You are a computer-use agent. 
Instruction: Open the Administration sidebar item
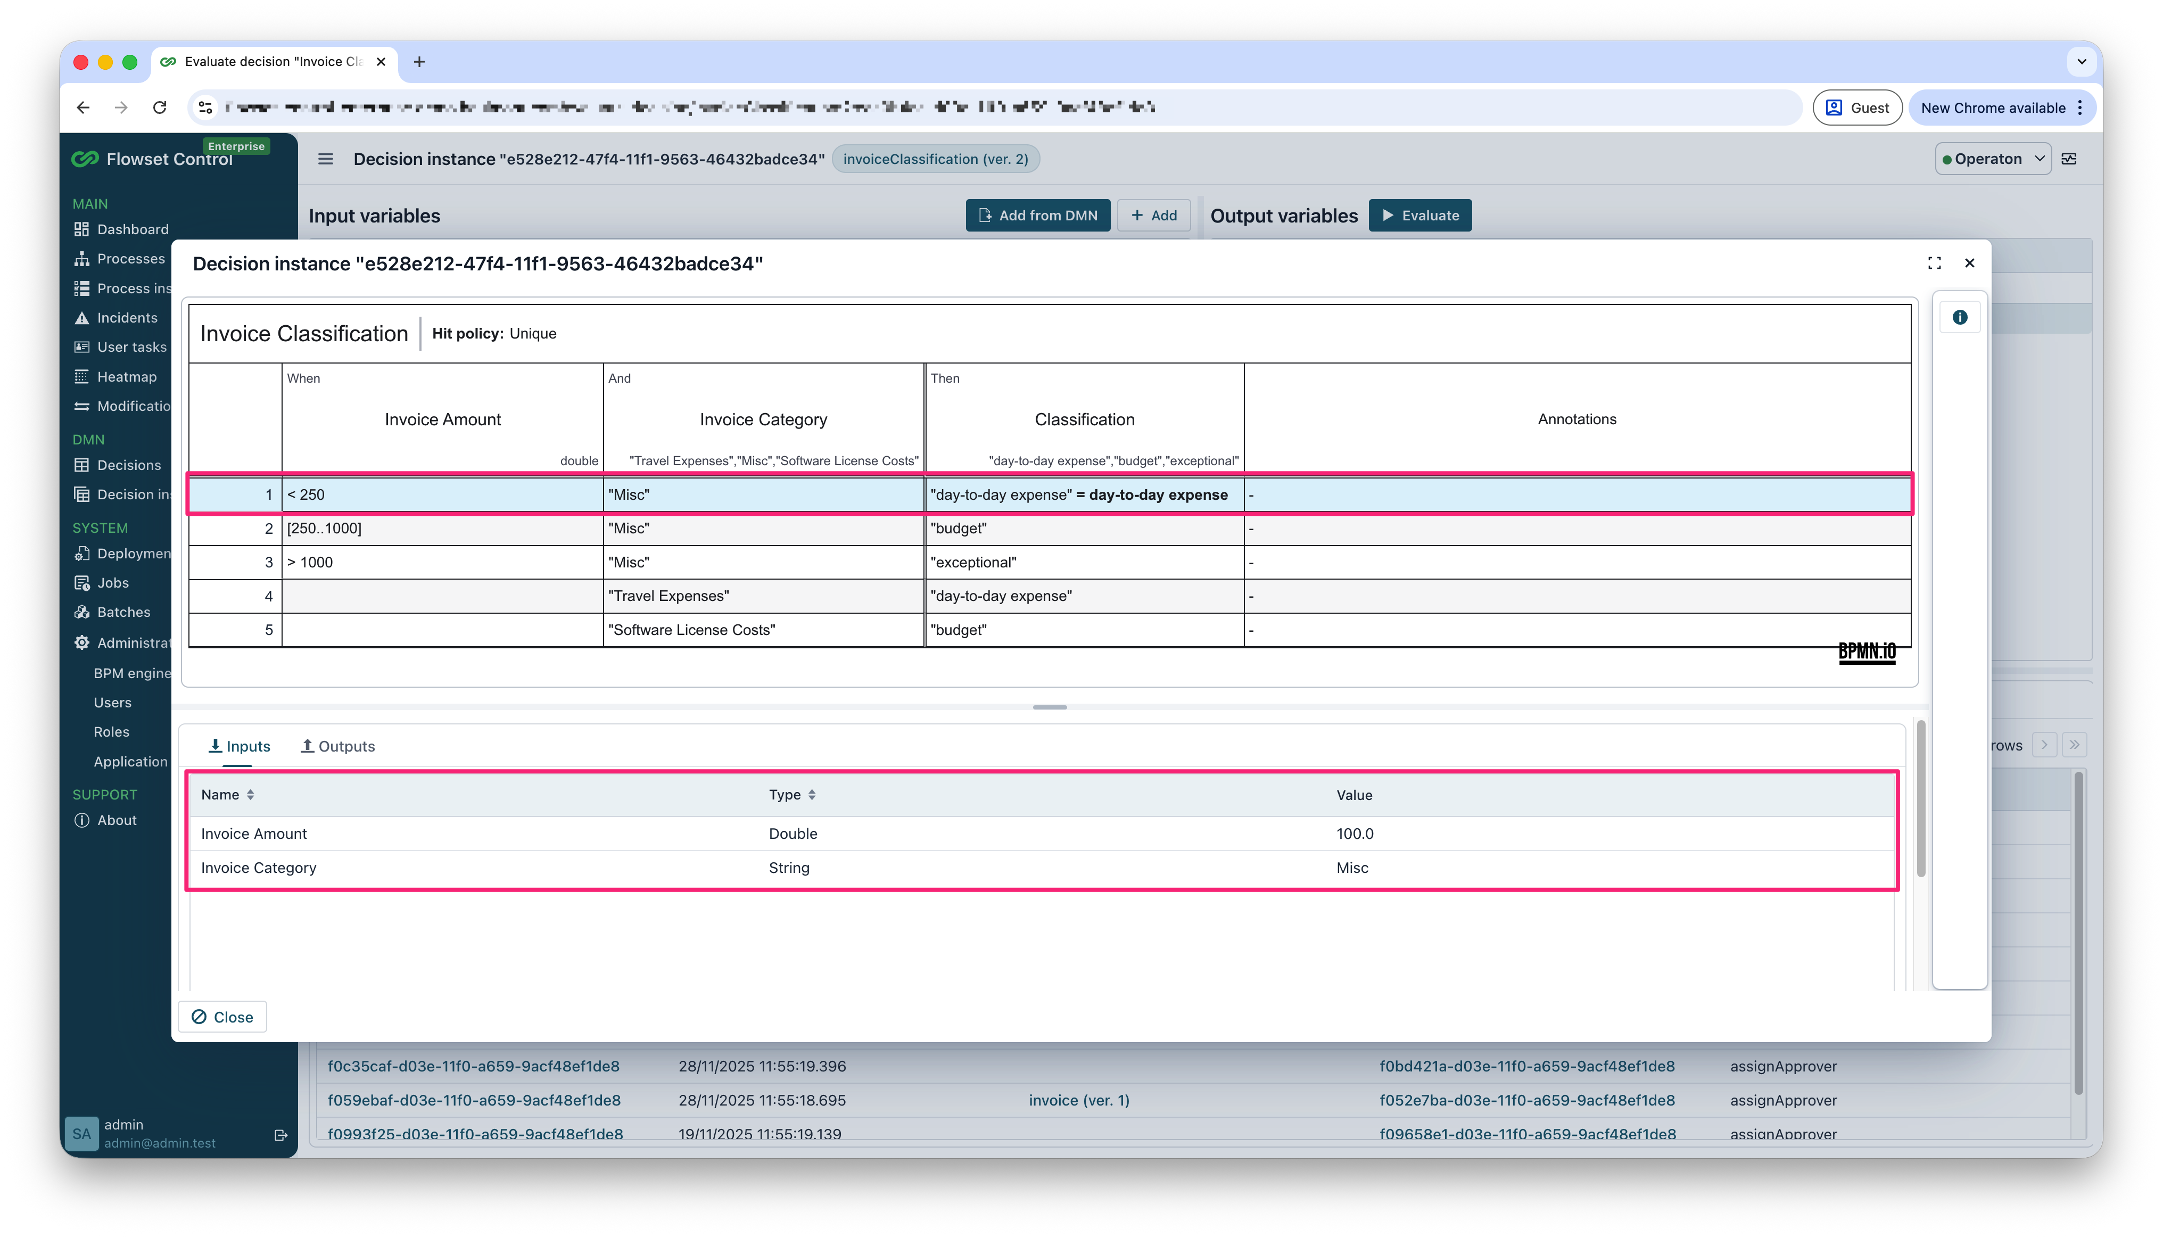[122, 642]
